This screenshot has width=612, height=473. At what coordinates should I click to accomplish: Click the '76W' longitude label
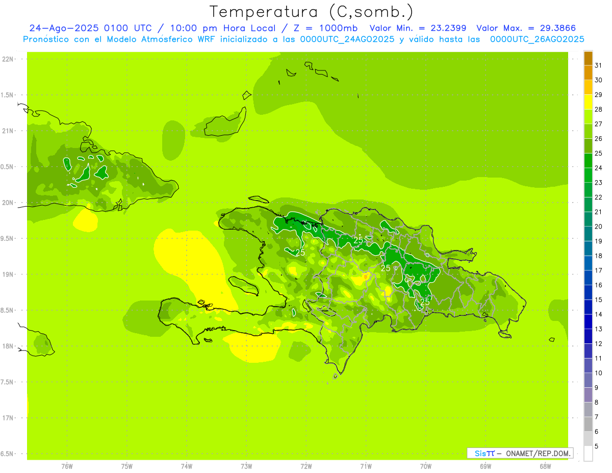point(67,466)
